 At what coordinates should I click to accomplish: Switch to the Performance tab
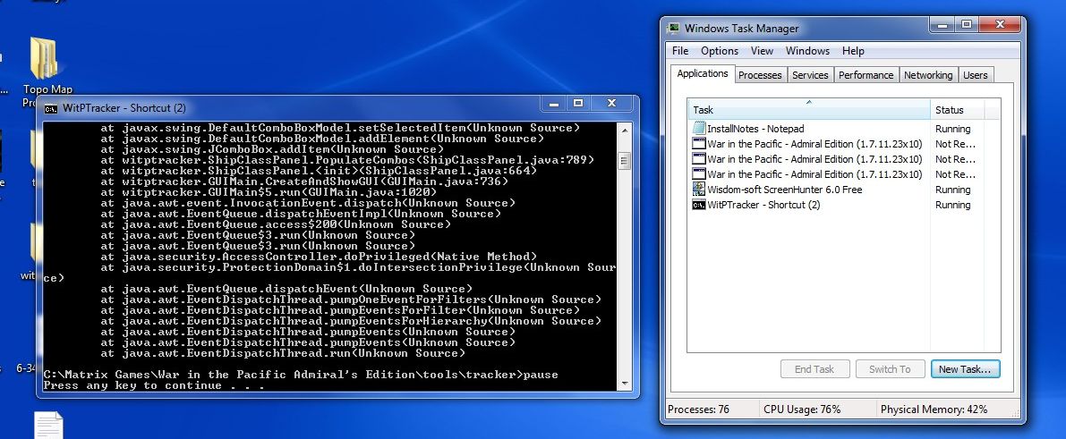coord(866,75)
